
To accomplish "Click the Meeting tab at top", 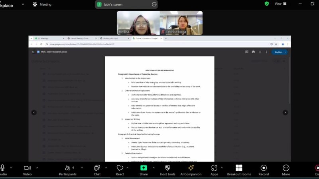I will tap(42, 4).
